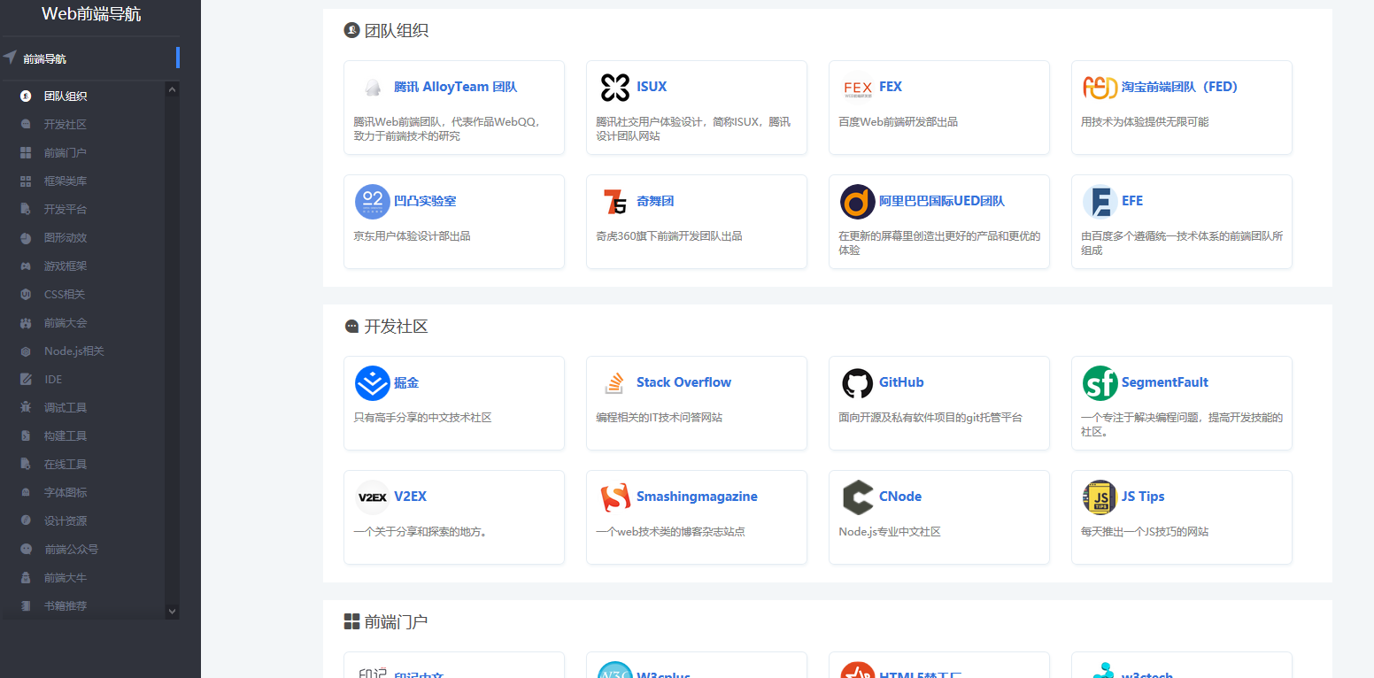Select 前端大会 in the sidebar
The height and width of the screenshot is (678, 1374).
point(66,323)
